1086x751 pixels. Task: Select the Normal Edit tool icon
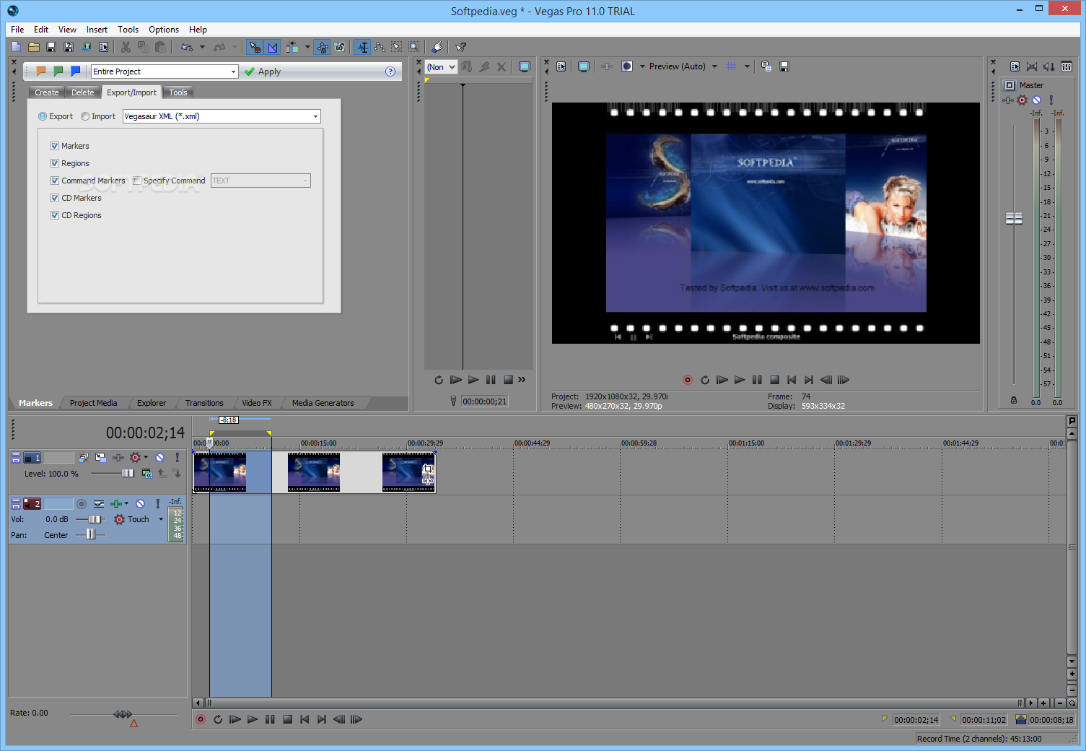pyautogui.click(x=362, y=47)
